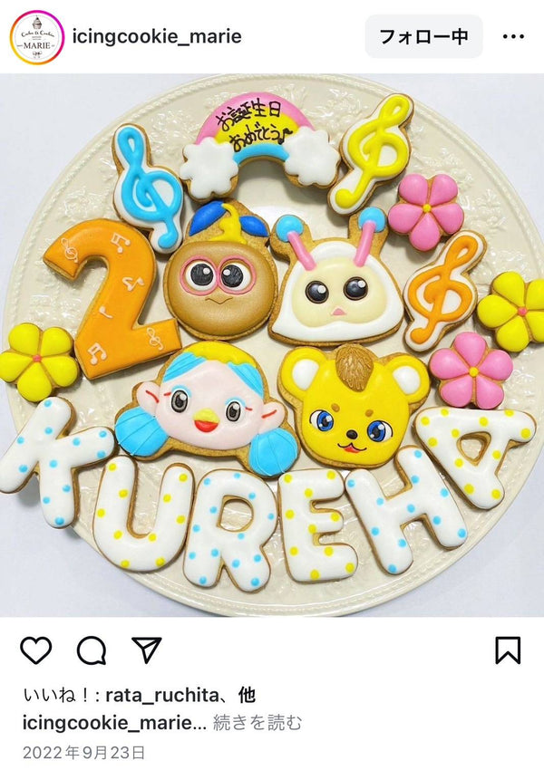Tap icingcookie_marie username in caption
This screenshot has height=780, width=544.
114,723
